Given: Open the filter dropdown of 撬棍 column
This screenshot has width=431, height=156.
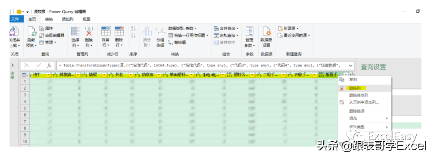Looking at the screenshot, I should (104, 74).
